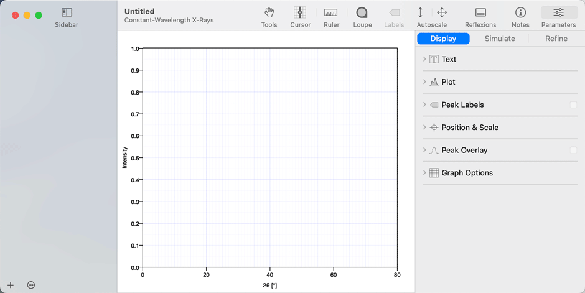The image size is (585, 293).
Task: Switch to the Refine tab
Action: 556,39
